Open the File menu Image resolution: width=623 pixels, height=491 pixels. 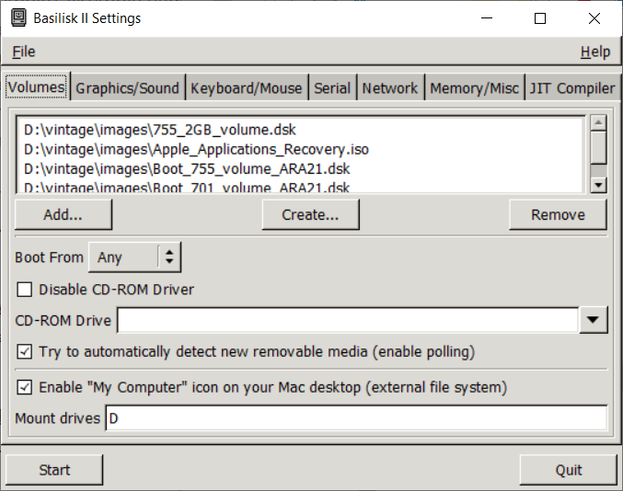coord(24,51)
